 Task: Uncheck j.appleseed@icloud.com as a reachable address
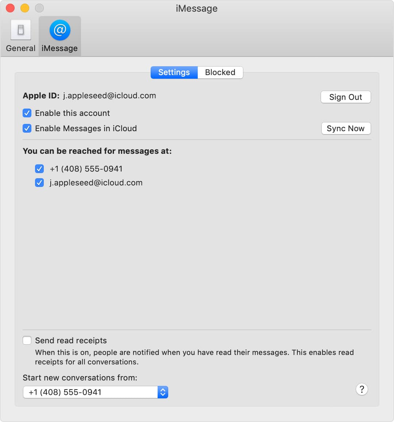coord(39,183)
